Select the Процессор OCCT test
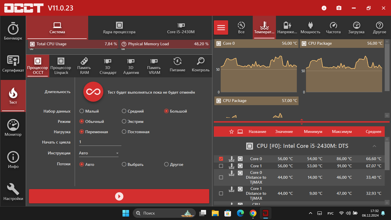The height and width of the screenshot is (220, 391). pos(38,66)
